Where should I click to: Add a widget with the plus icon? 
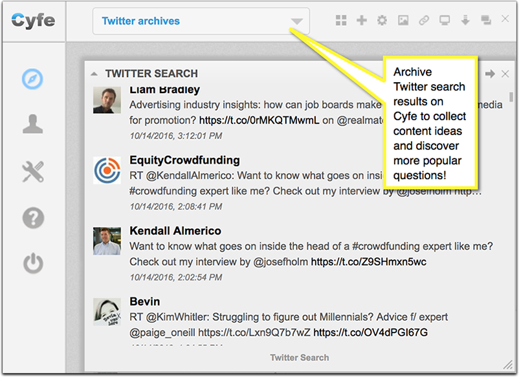pos(362,20)
